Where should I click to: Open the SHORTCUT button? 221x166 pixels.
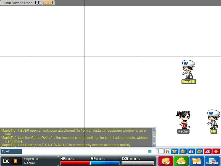pos(212,161)
